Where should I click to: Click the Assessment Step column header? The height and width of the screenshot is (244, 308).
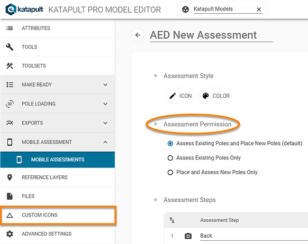[x=220, y=220]
